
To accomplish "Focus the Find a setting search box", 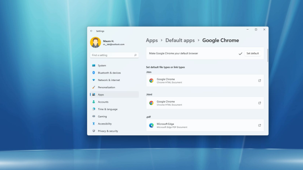I will [x=112, y=55].
